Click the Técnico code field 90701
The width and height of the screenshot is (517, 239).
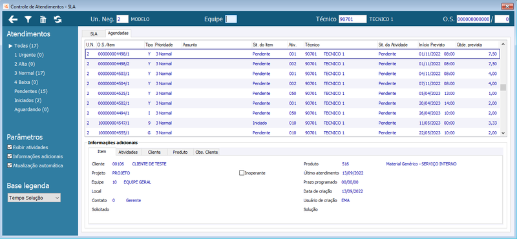pos(352,19)
